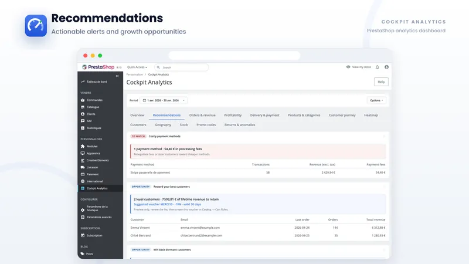Click the Apparence monitor icon

coord(83,153)
